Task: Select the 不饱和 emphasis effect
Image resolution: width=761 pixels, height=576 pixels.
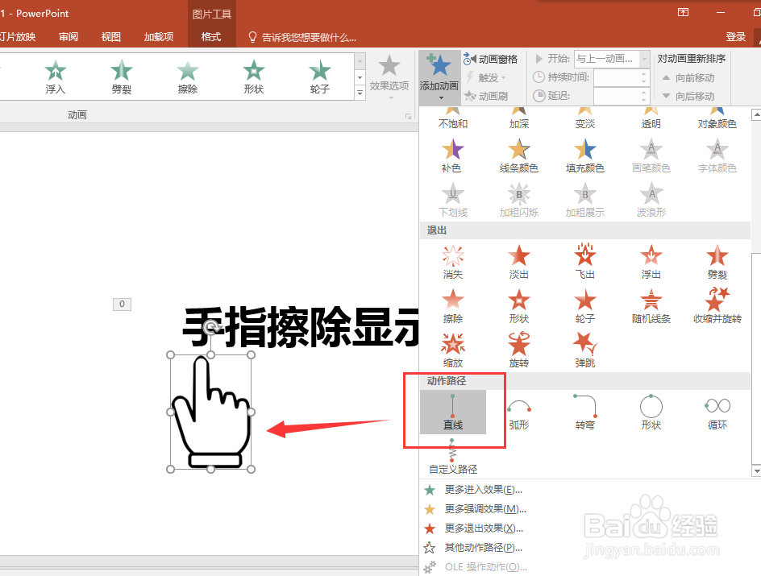Action: tap(452, 118)
